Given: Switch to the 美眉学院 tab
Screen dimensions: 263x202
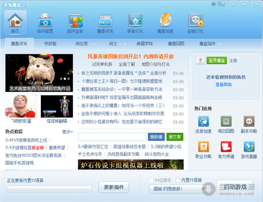Looking at the screenshot, I should 145,44.
